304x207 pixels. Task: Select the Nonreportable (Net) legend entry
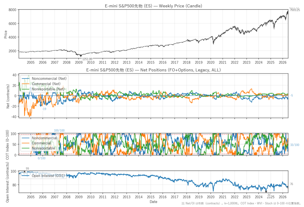(x=48, y=89)
